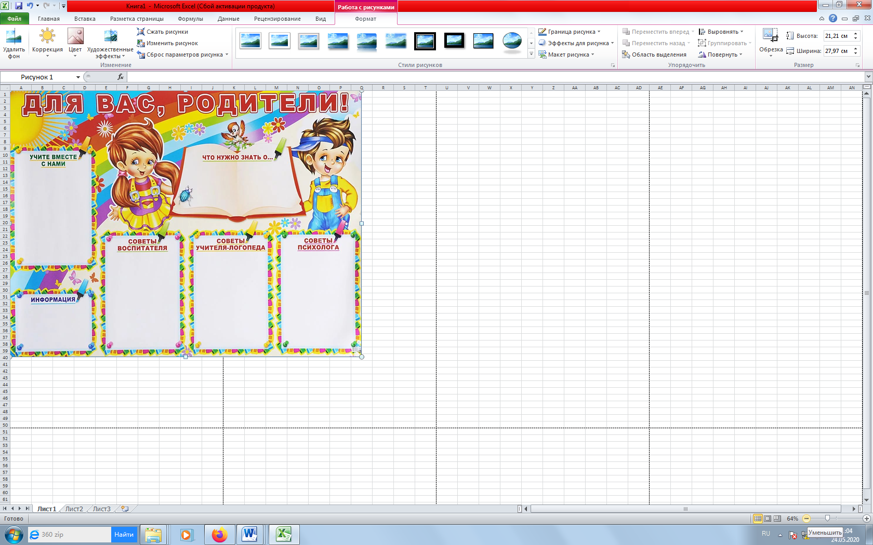Image resolution: width=873 pixels, height=545 pixels.
Task: Expand the formula bar
Action: coord(868,77)
